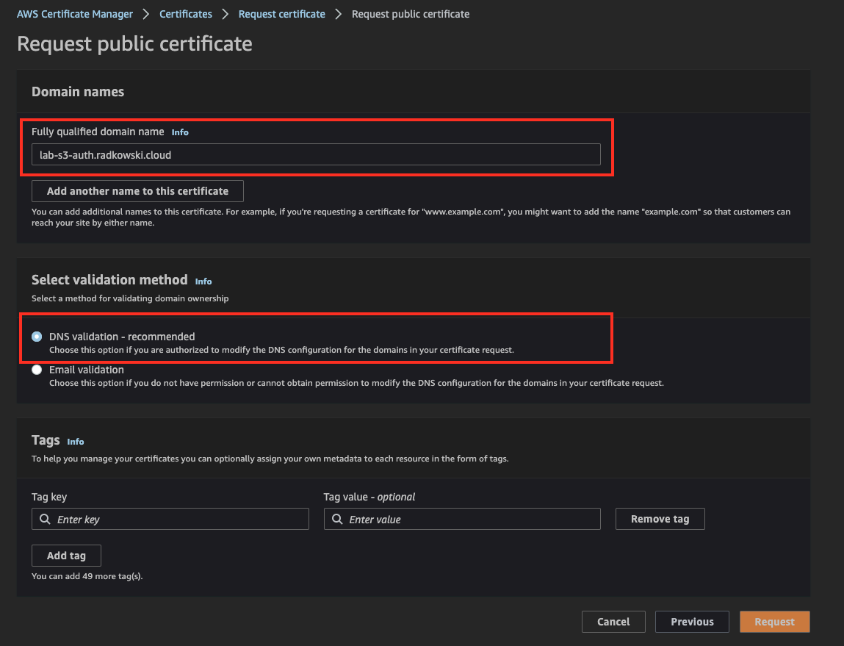Click the Tag key input field
The width and height of the screenshot is (844, 646).
[170, 519]
